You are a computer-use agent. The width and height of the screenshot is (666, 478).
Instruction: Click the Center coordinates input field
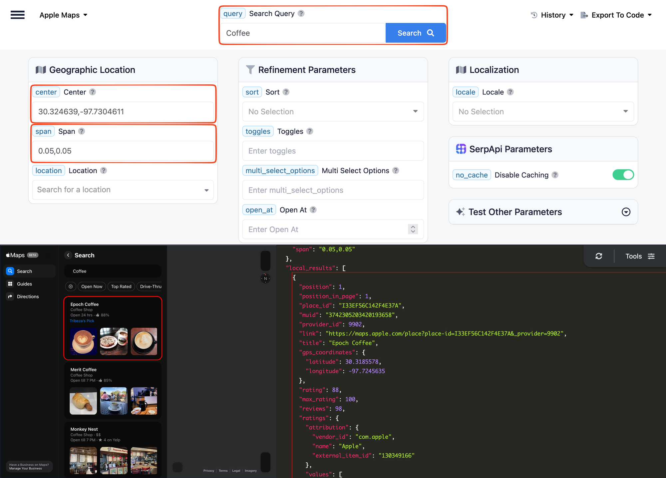click(x=123, y=112)
